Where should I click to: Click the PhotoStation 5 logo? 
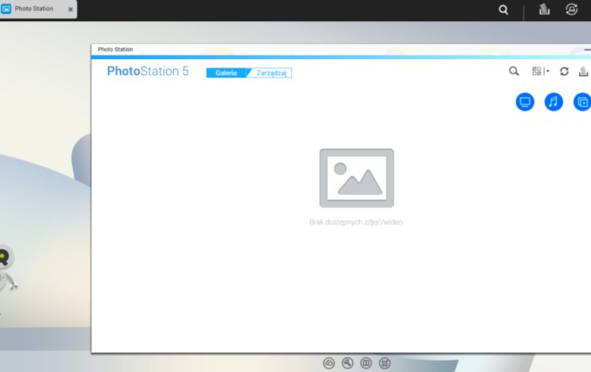pyautogui.click(x=148, y=71)
